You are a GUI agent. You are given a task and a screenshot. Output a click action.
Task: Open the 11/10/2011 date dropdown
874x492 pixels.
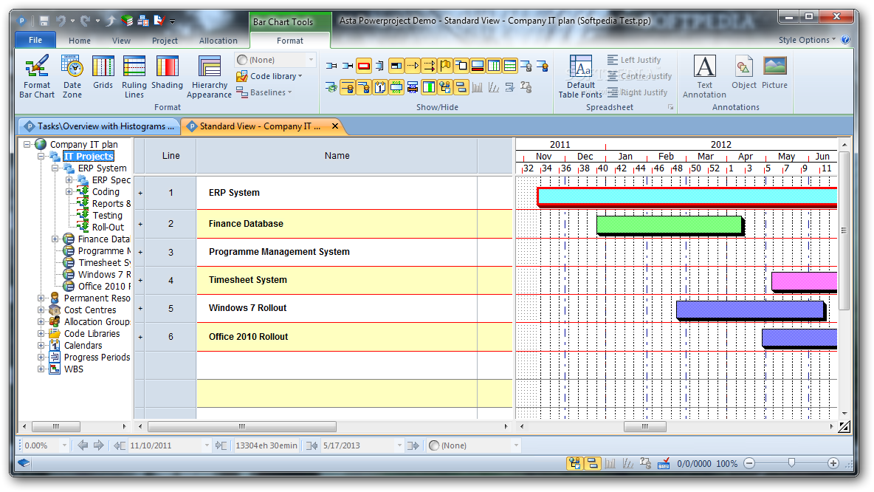click(207, 445)
